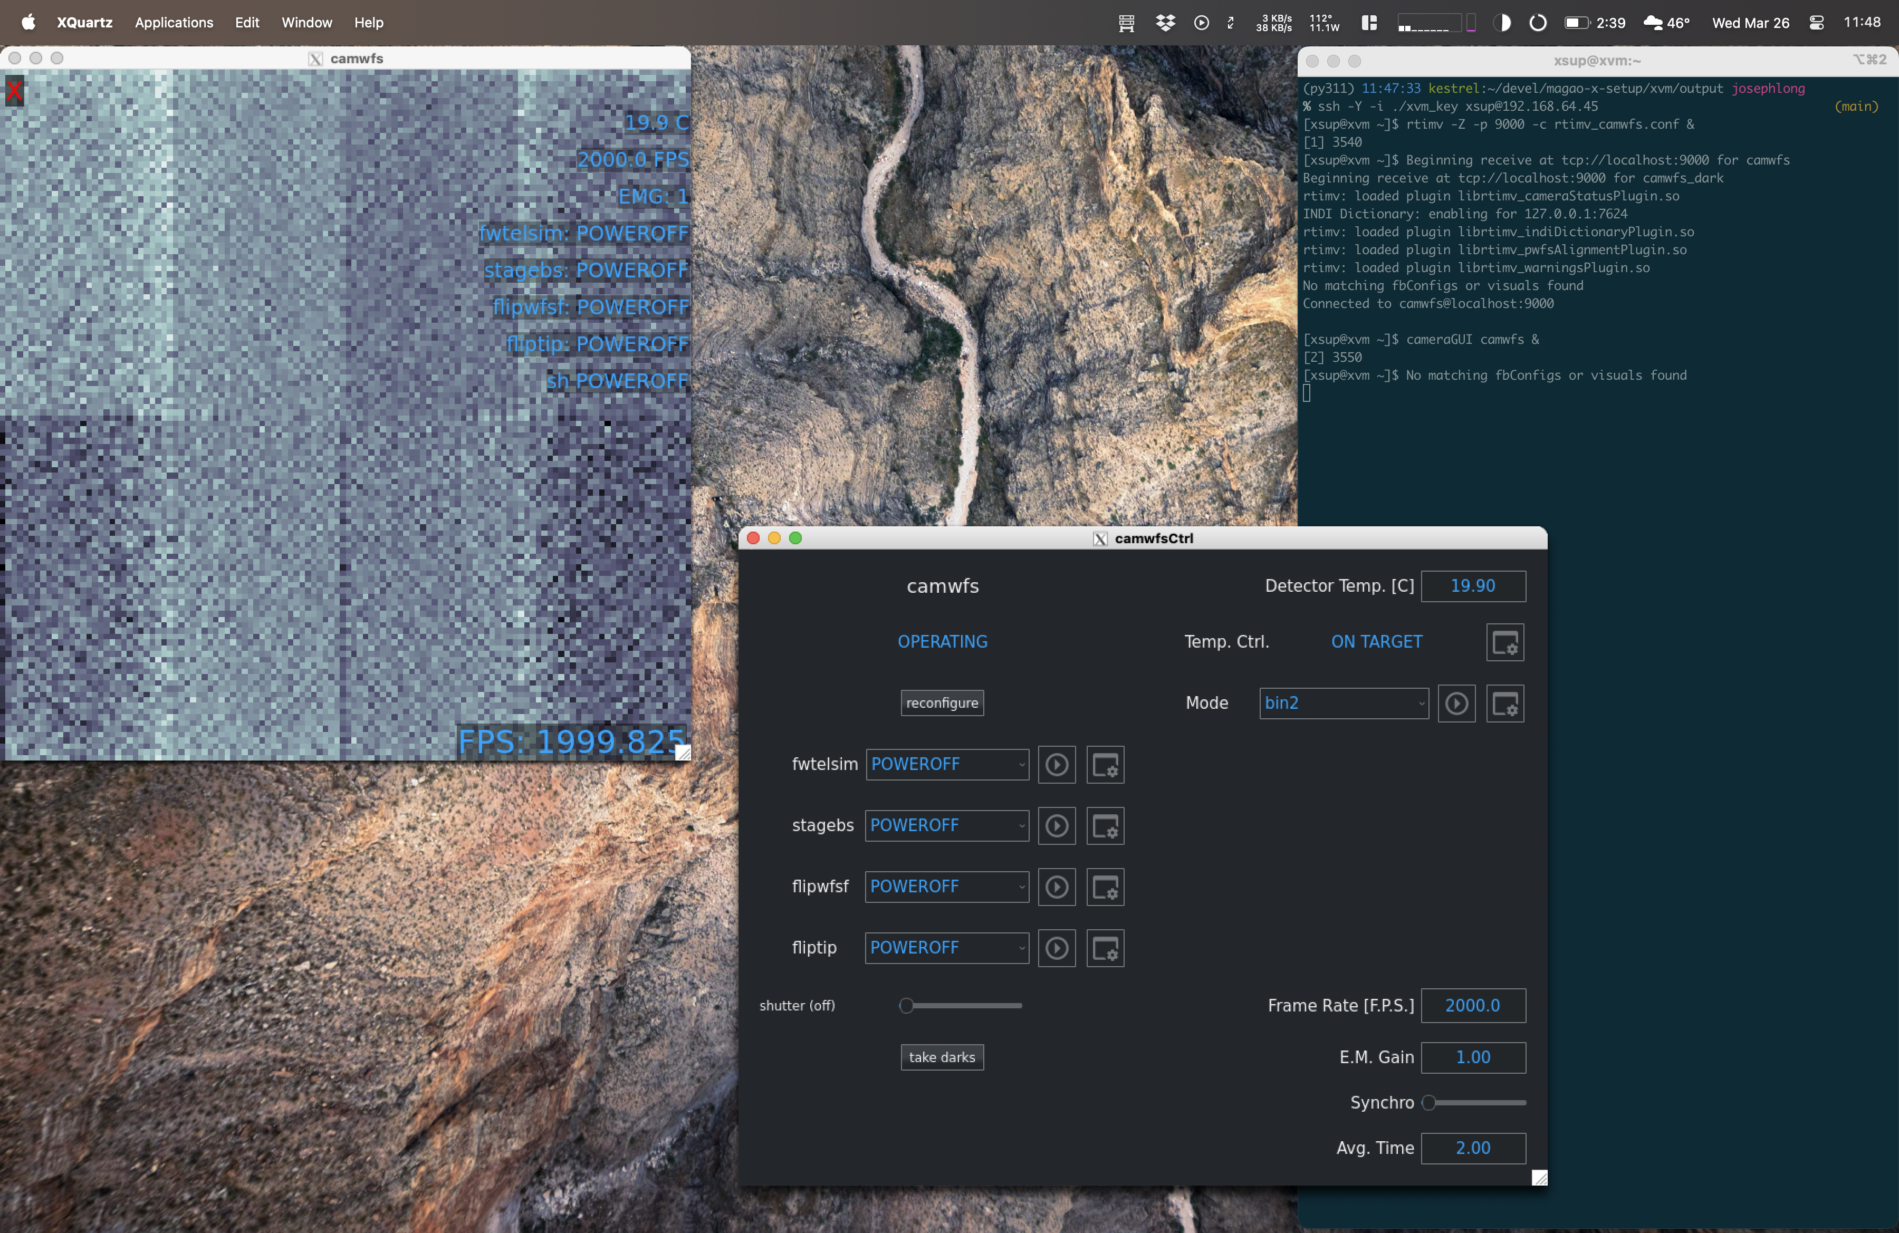Click the reconfigure button
The height and width of the screenshot is (1233, 1899).
click(942, 704)
